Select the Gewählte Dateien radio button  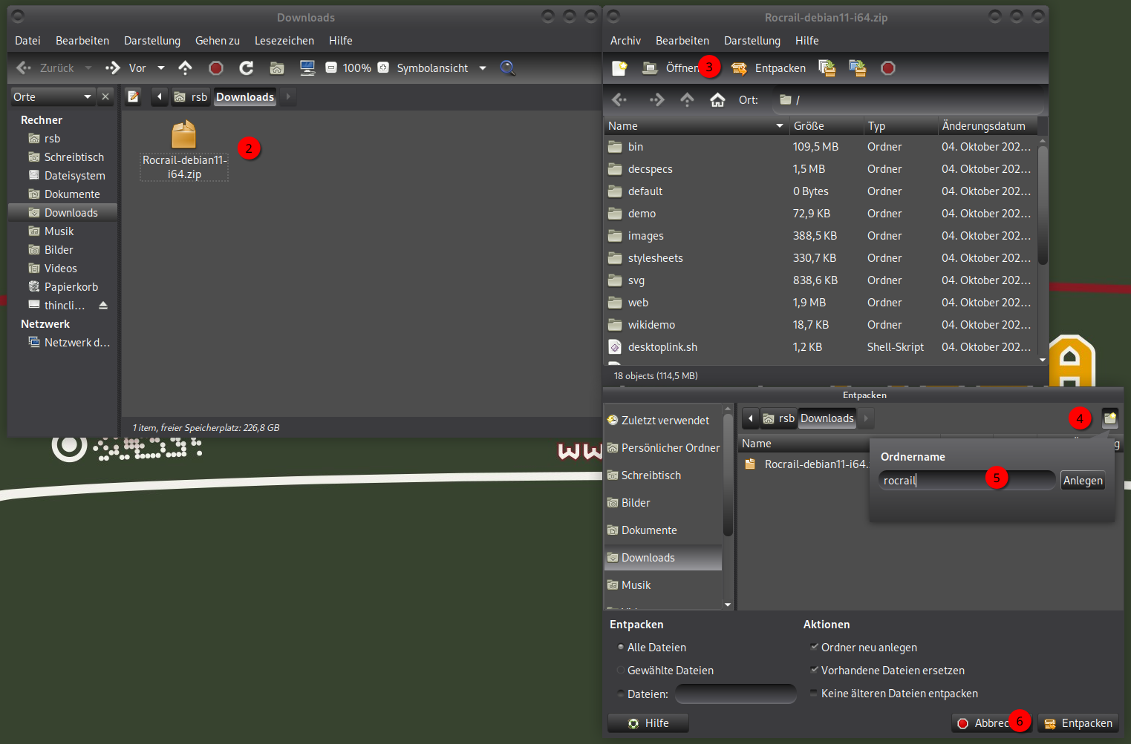click(621, 671)
